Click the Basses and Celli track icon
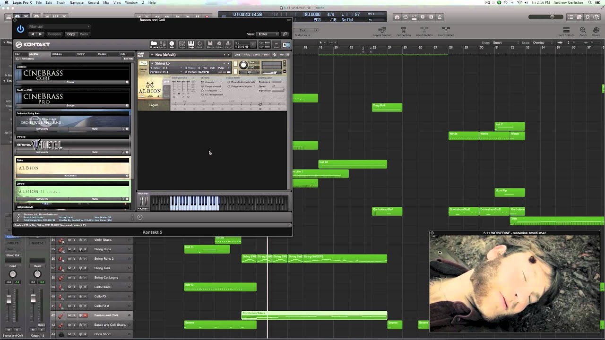Image resolution: width=605 pixels, height=340 pixels. click(x=61, y=315)
